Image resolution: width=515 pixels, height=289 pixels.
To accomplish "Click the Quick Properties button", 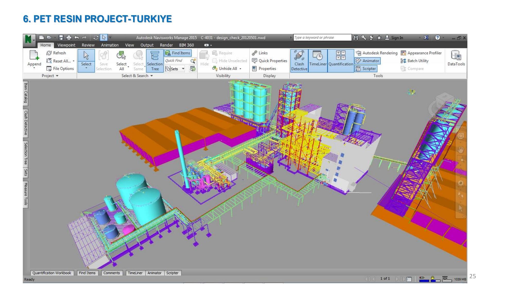I will point(270,61).
